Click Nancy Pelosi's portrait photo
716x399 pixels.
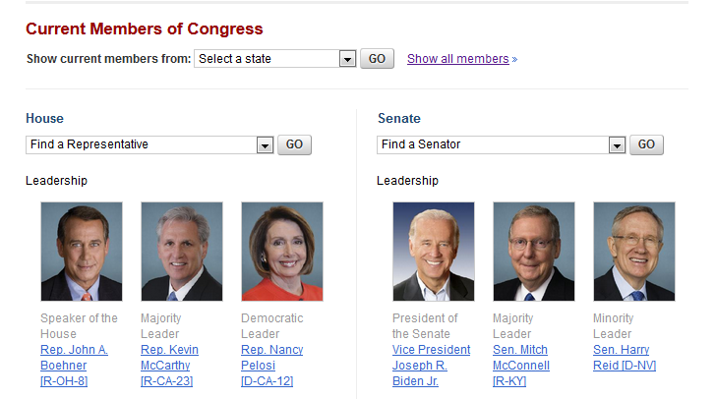point(282,252)
